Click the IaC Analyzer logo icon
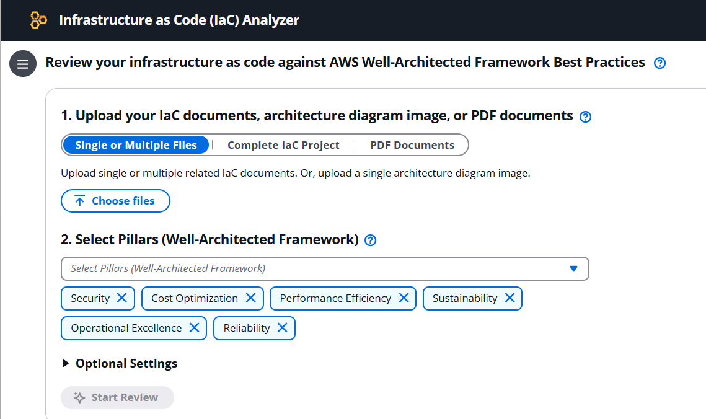 [x=38, y=20]
